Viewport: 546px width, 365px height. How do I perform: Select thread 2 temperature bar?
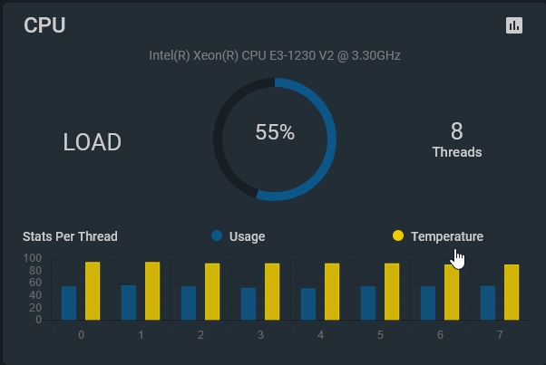[x=212, y=292]
